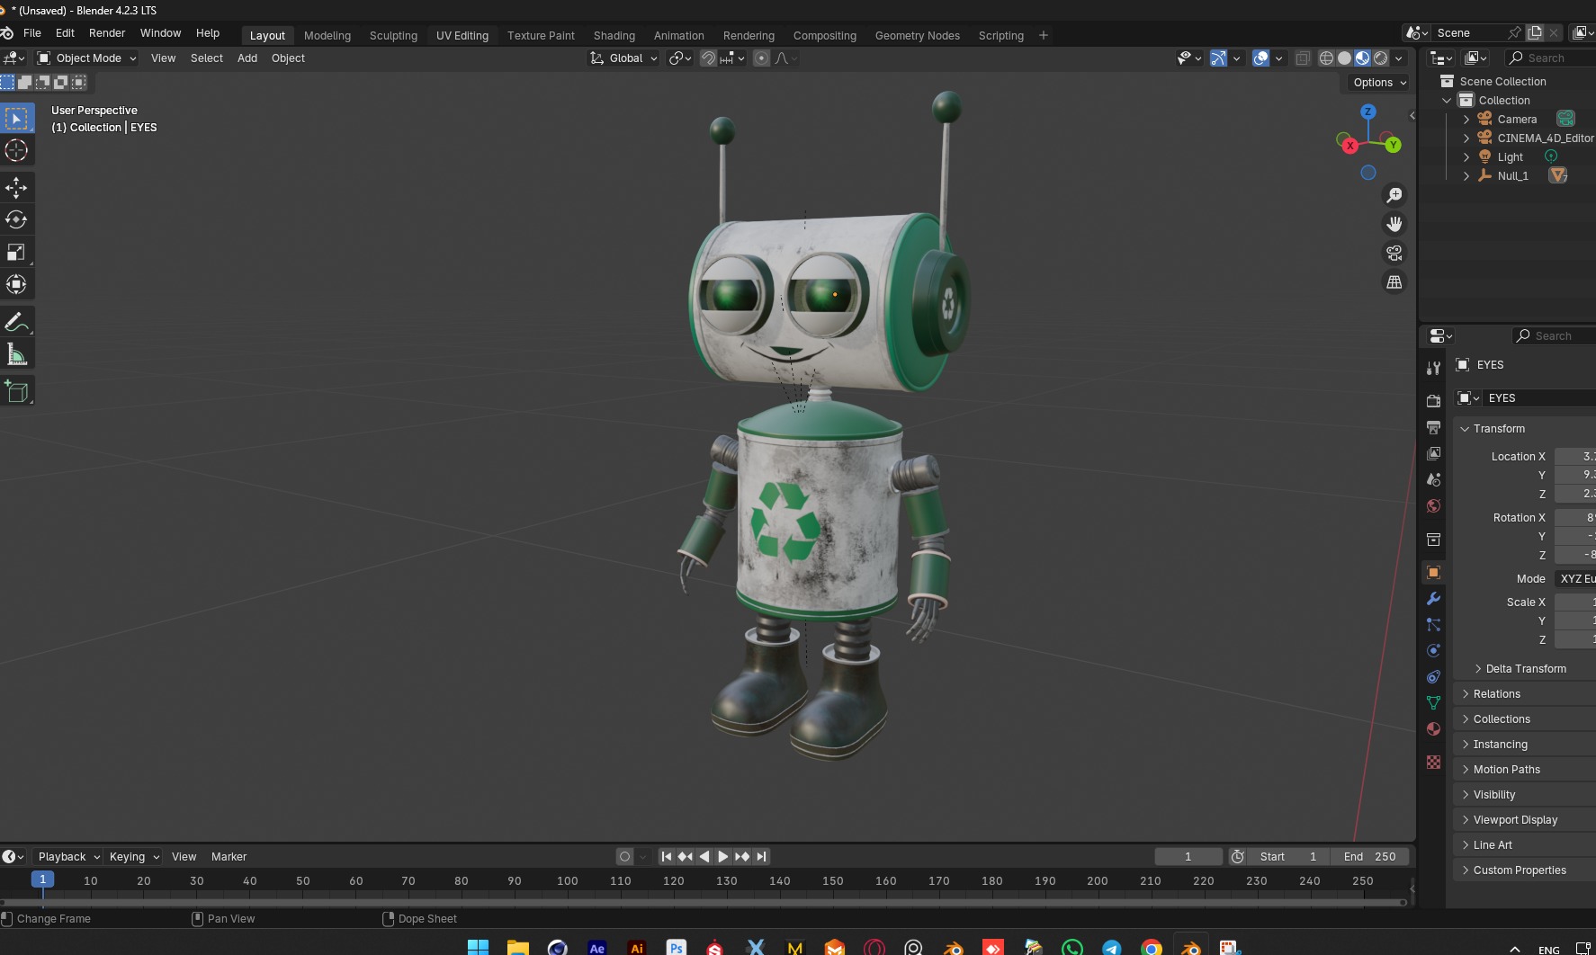Activate the Transform tool

pos(17,284)
